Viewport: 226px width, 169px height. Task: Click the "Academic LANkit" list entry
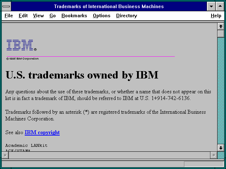click(x=26, y=145)
